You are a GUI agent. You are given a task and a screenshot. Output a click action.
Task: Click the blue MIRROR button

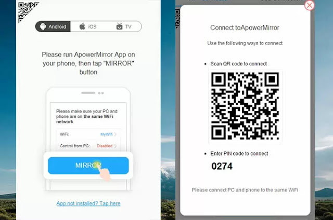[x=88, y=166]
